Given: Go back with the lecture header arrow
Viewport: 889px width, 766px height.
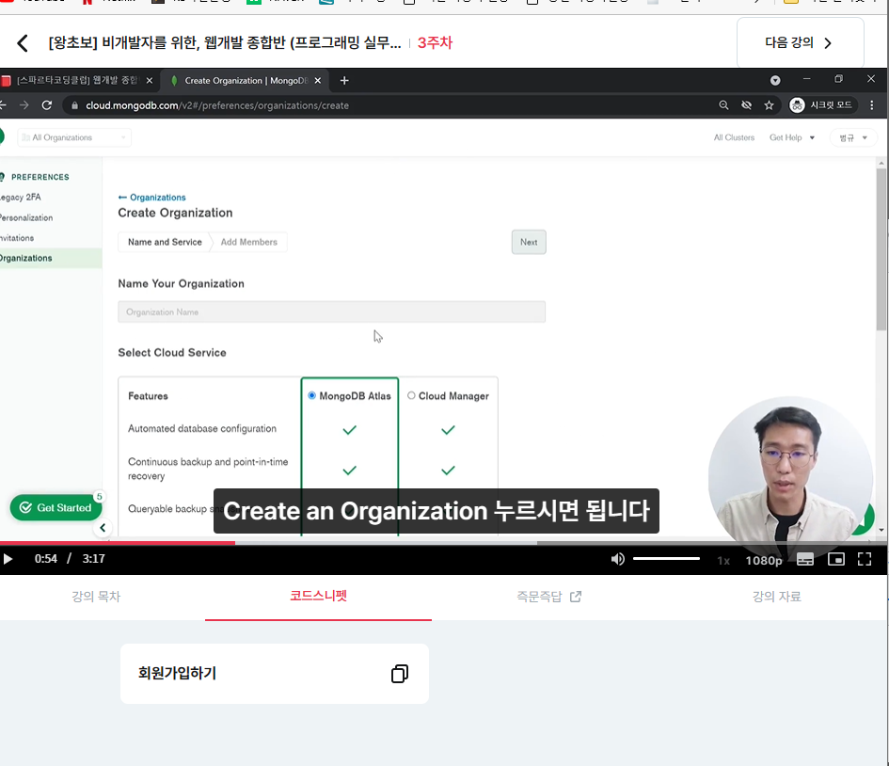Looking at the screenshot, I should tap(23, 43).
